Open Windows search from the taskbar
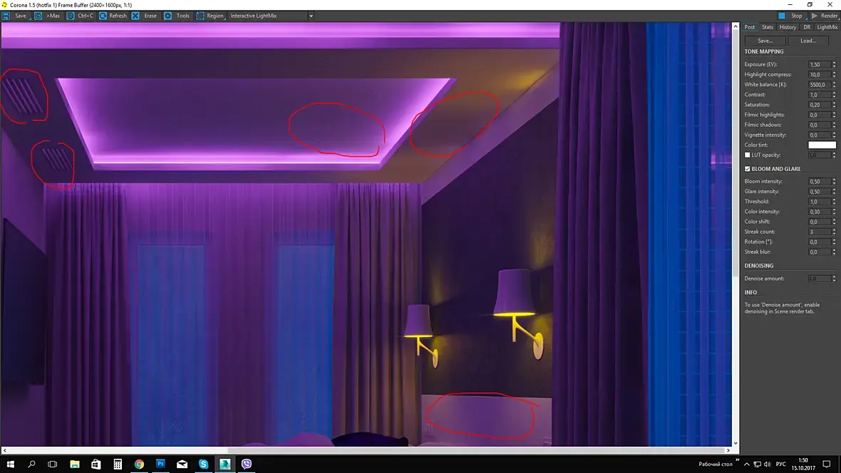The width and height of the screenshot is (841, 473). 31,464
